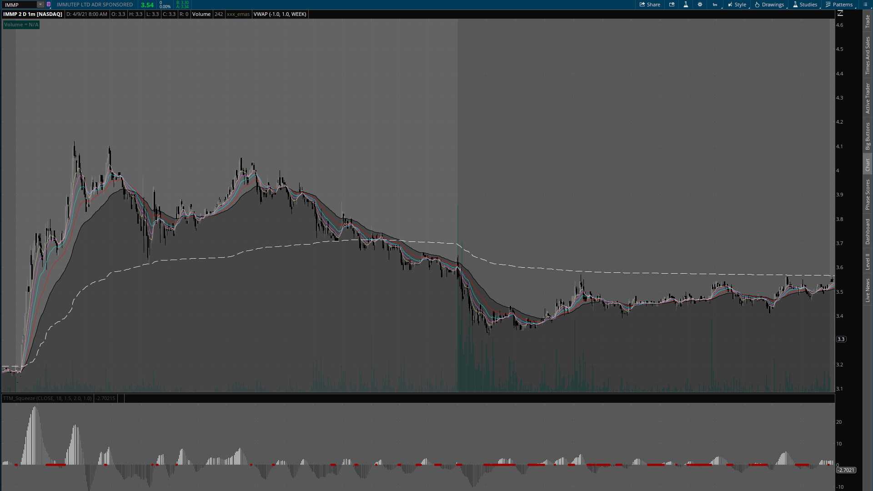Click the VWAP study label
873x491 pixels.
click(x=280, y=14)
